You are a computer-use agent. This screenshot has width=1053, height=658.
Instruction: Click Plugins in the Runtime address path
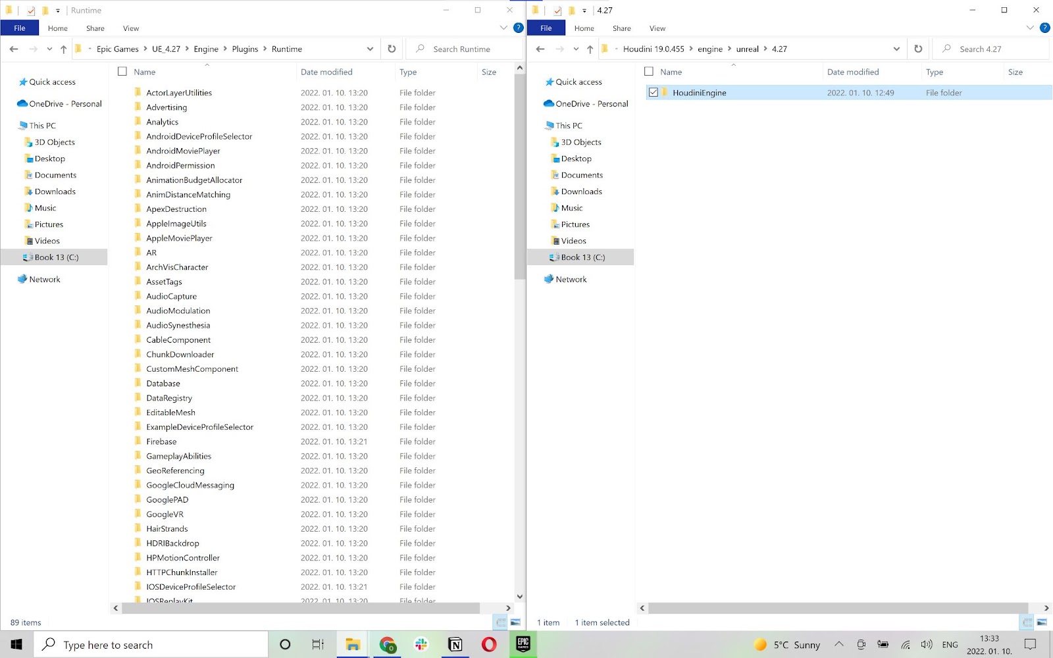coord(245,49)
